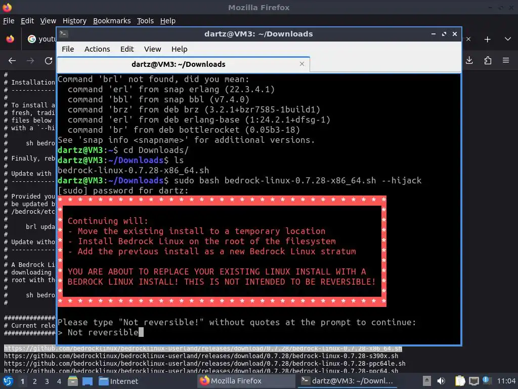Open network status tray icon

tap(474, 381)
